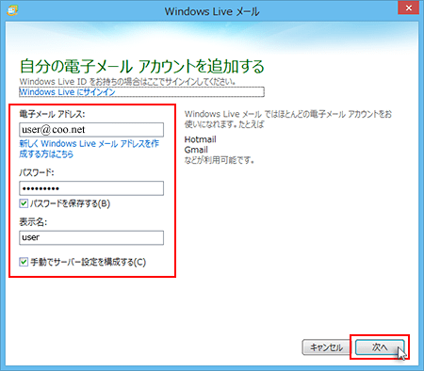Click into the 表示名 input field
Image resolution: width=424 pixels, height=371 pixels.
coord(91,237)
